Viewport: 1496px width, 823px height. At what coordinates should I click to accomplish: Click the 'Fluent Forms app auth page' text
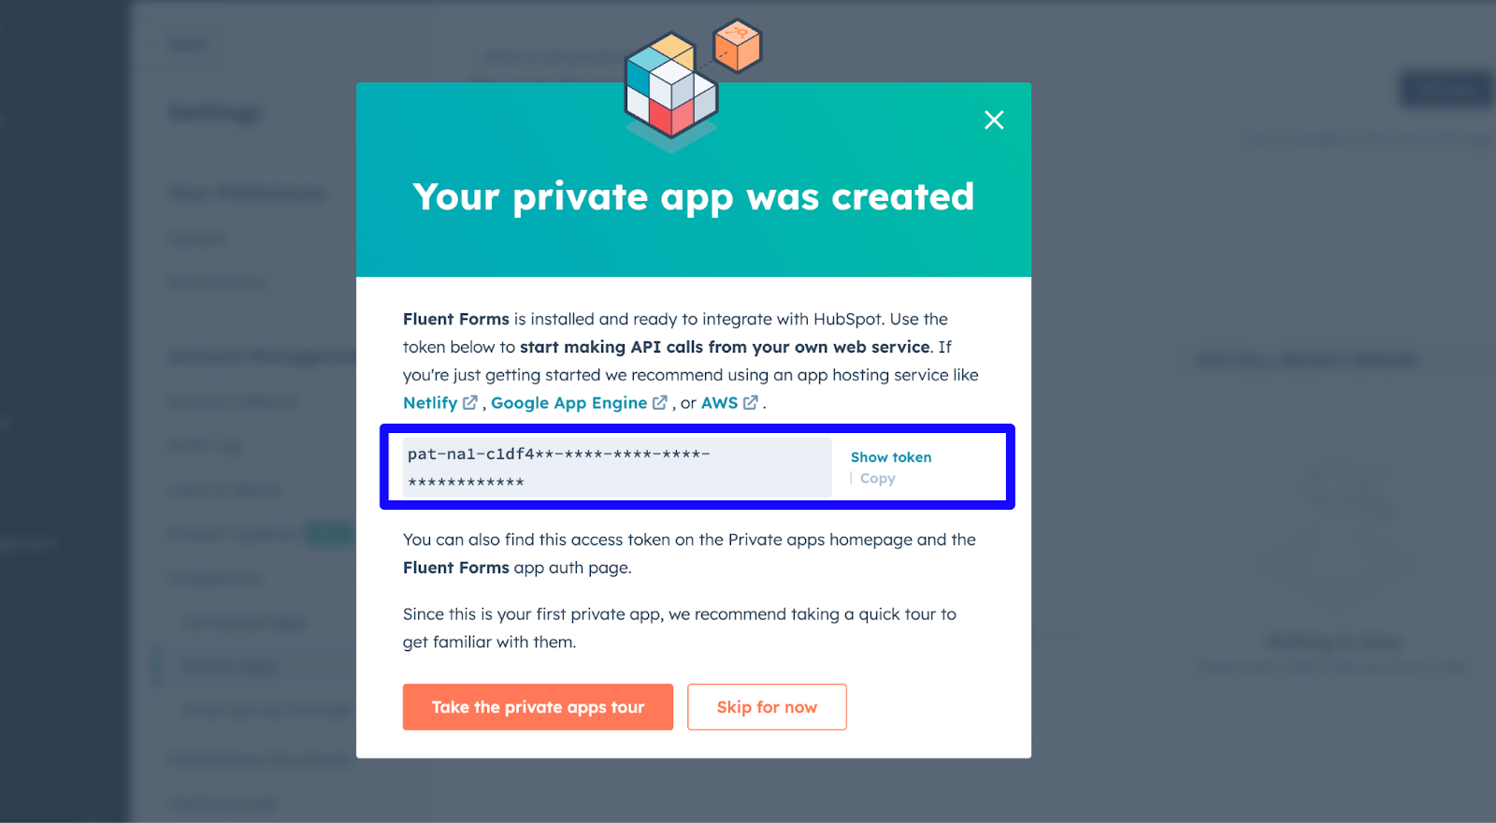[x=517, y=568]
